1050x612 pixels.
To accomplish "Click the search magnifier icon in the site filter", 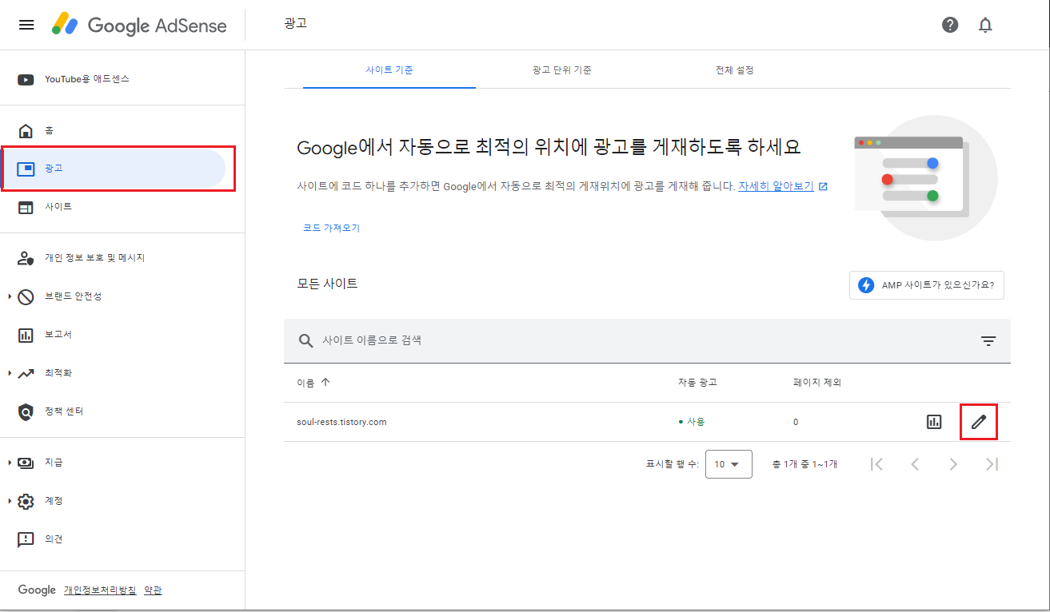I will [305, 341].
